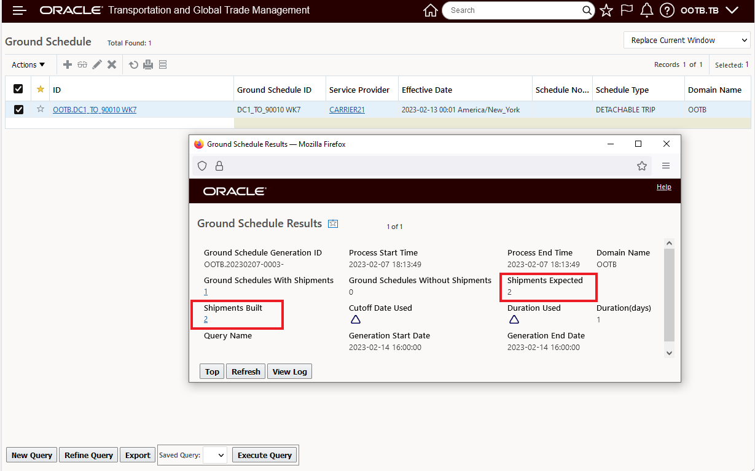Click the Delete X icon in toolbar
Viewport: 755px width, 471px height.
tap(112, 64)
